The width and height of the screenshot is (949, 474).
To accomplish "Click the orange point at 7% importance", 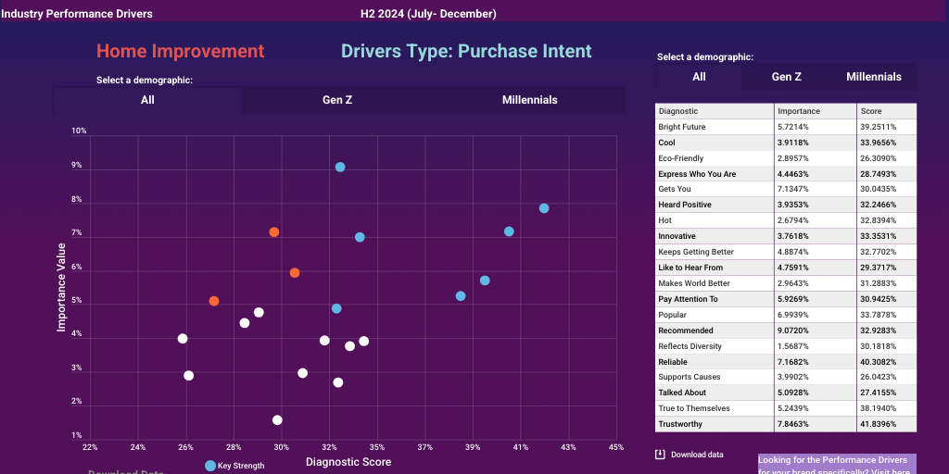I will (274, 232).
